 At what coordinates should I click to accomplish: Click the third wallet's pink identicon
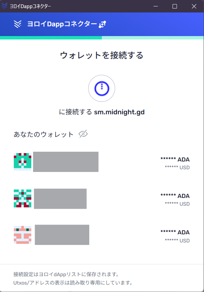pyautogui.click(x=23, y=235)
